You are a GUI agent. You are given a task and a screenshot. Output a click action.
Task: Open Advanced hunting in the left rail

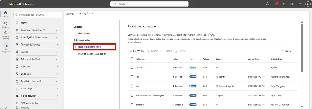6,35
